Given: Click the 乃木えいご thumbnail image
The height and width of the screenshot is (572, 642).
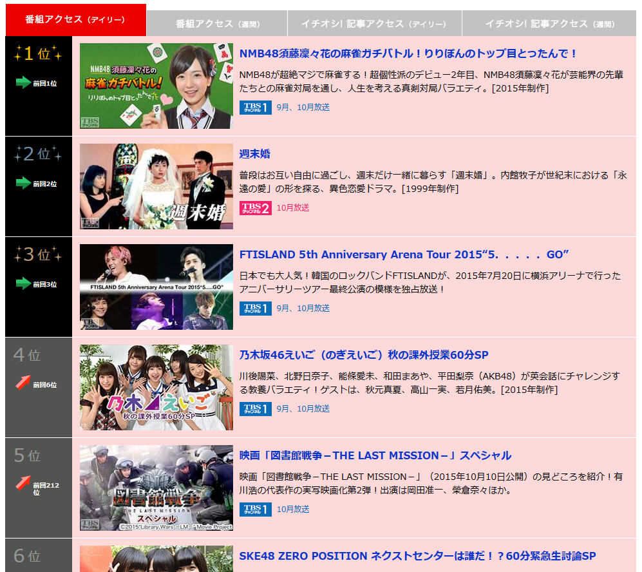Looking at the screenshot, I should click(156, 387).
